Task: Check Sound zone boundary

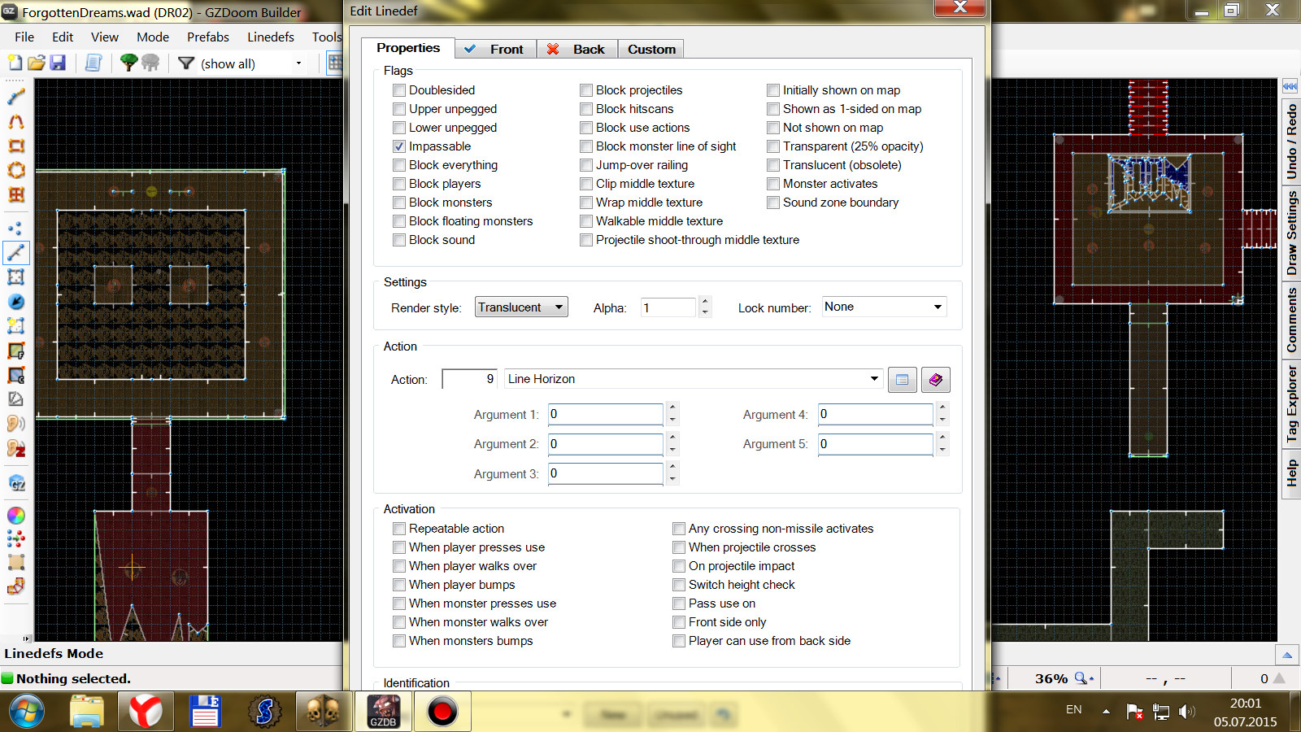Action: pos(773,203)
